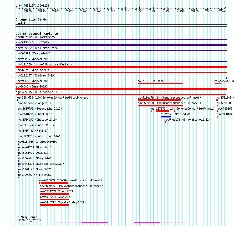
Task: Select esv3599528 (1000GenomesConsortiumPhase3) label
Action: click(169, 103)
